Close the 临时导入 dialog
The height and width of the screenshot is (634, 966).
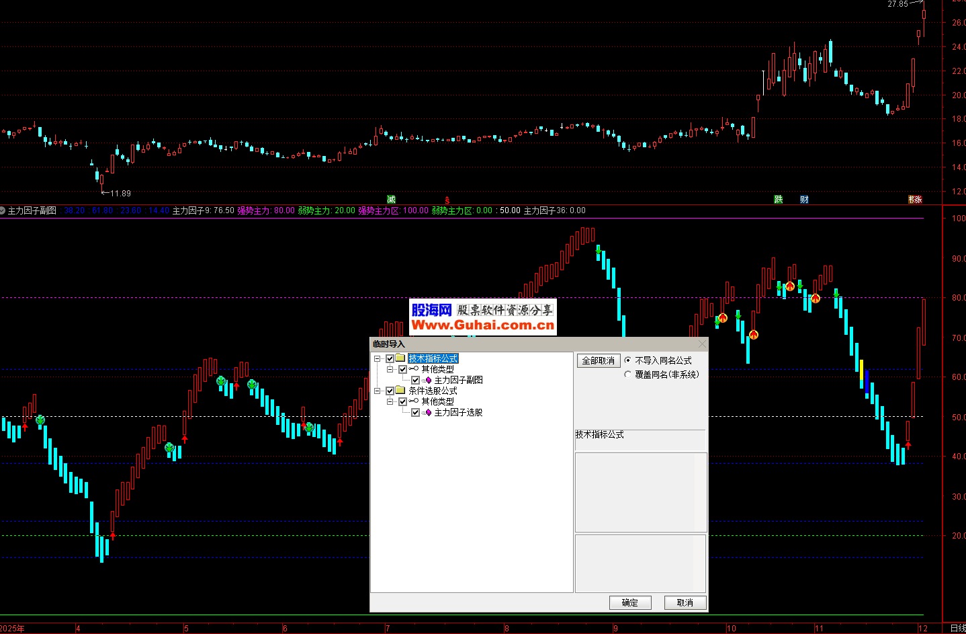tap(702, 344)
